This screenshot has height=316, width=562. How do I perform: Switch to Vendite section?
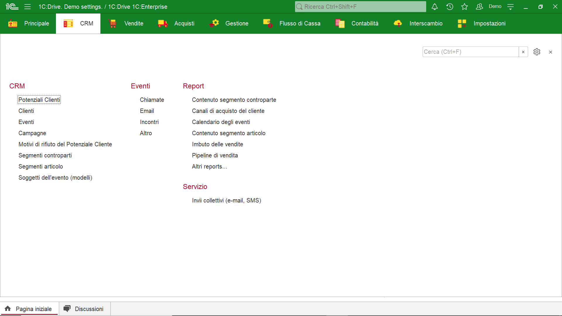pyautogui.click(x=134, y=23)
